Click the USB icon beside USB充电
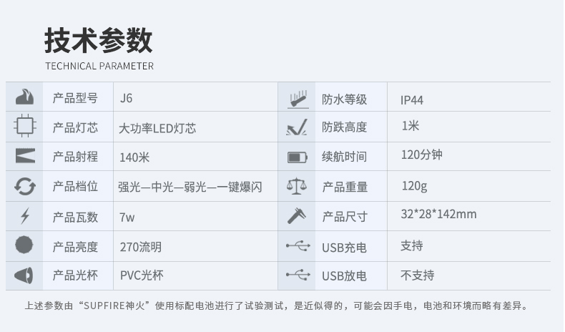The height and width of the screenshot is (332, 565). (x=298, y=246)
